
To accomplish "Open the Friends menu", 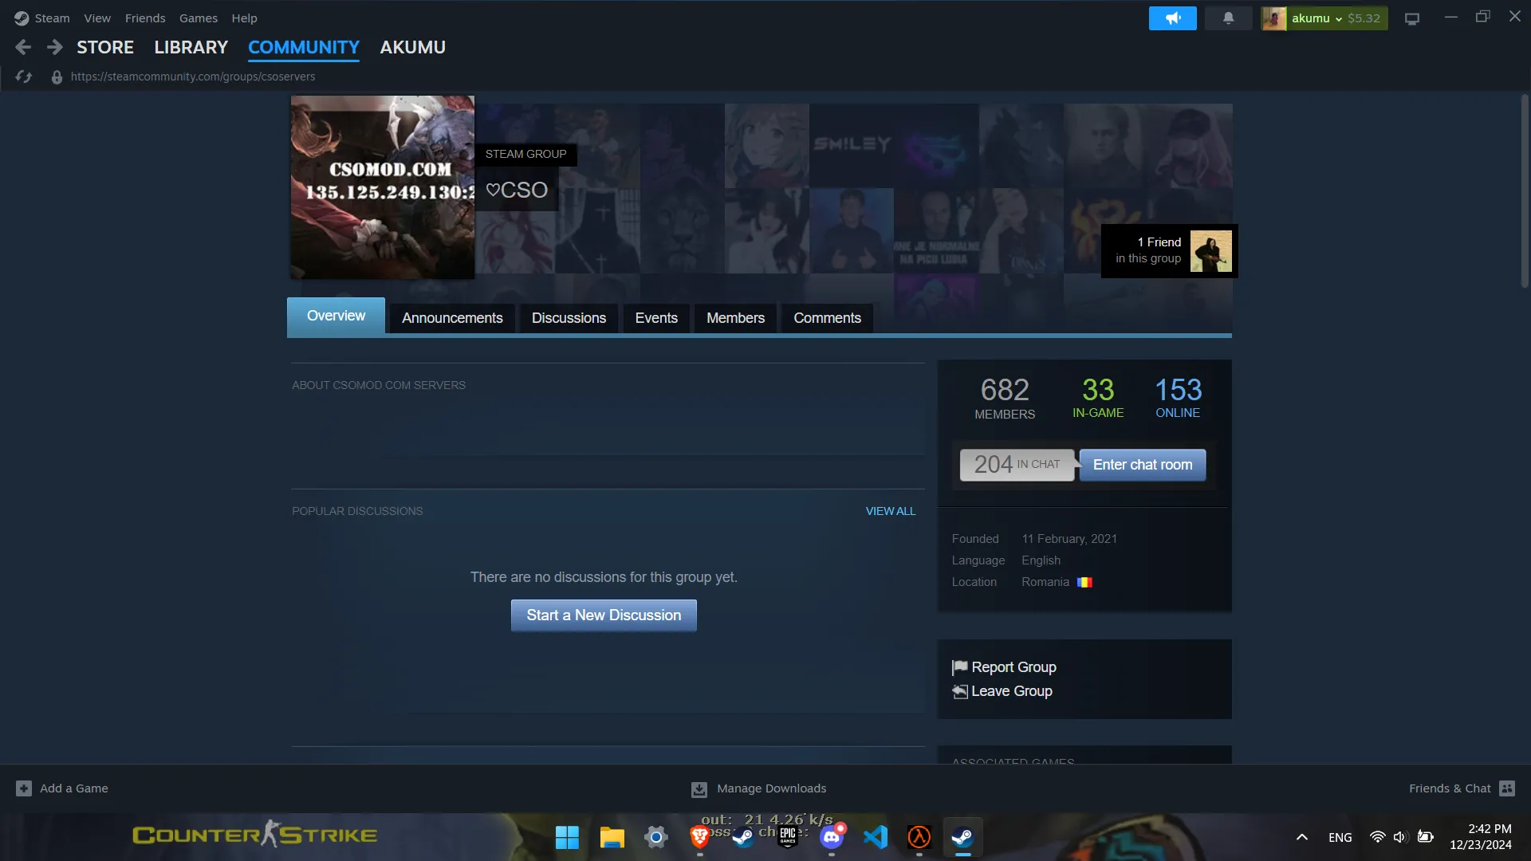I will 145,18.
